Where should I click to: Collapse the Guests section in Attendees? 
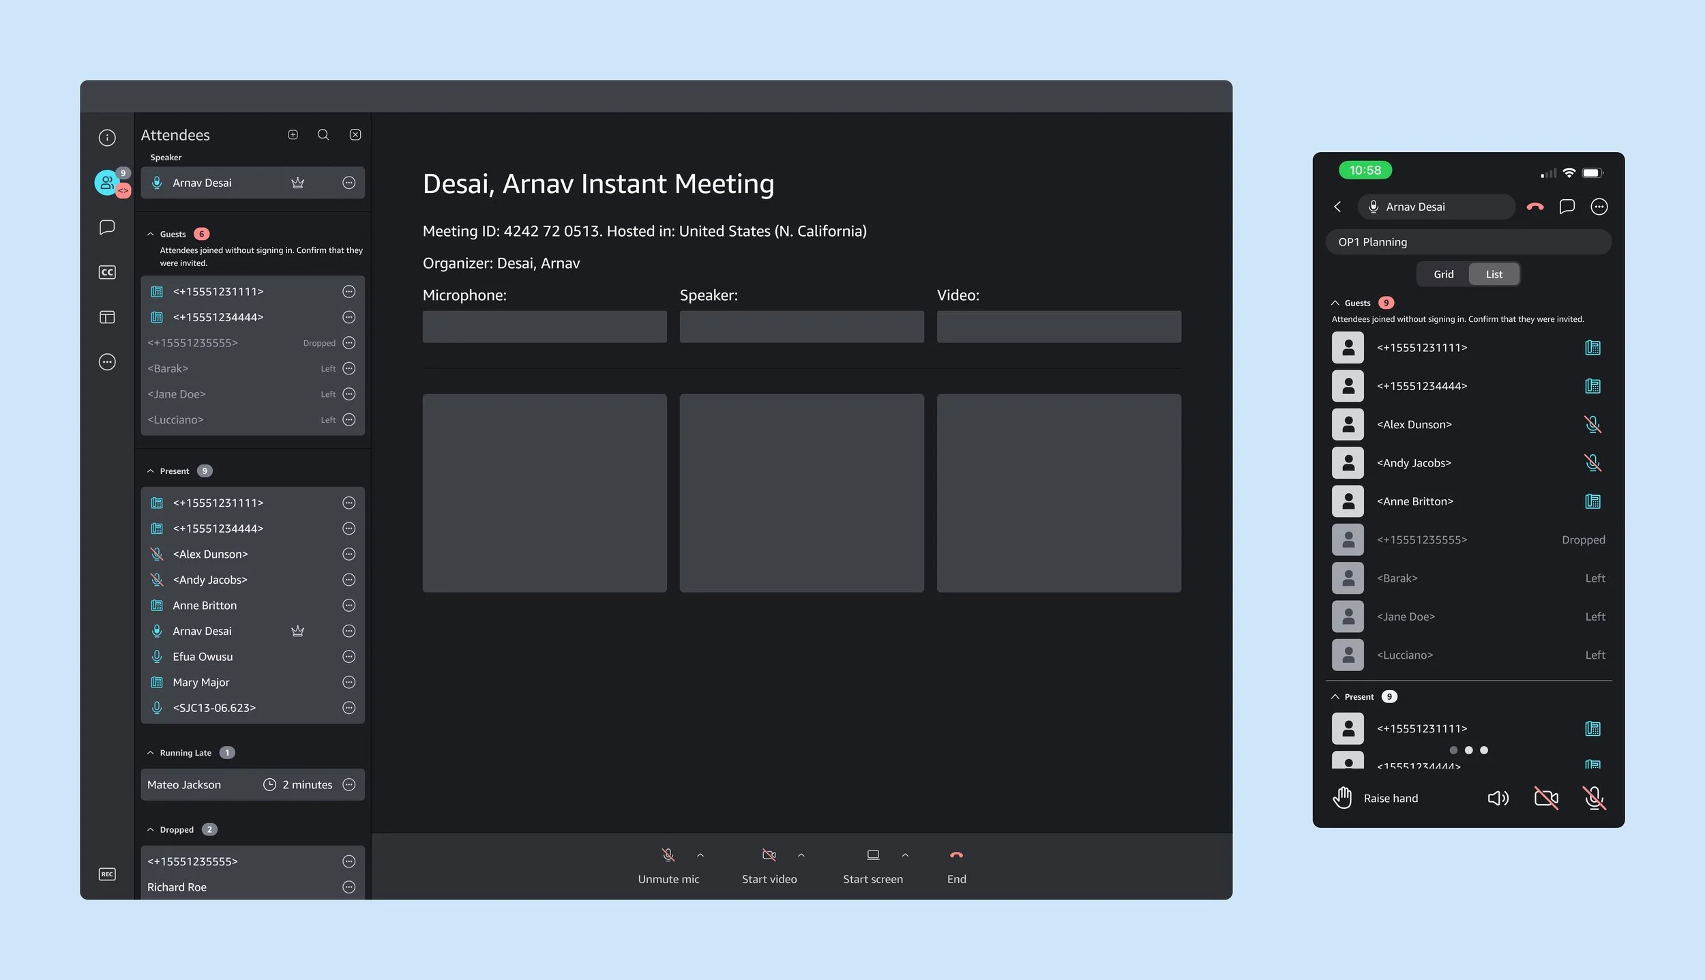151,234
